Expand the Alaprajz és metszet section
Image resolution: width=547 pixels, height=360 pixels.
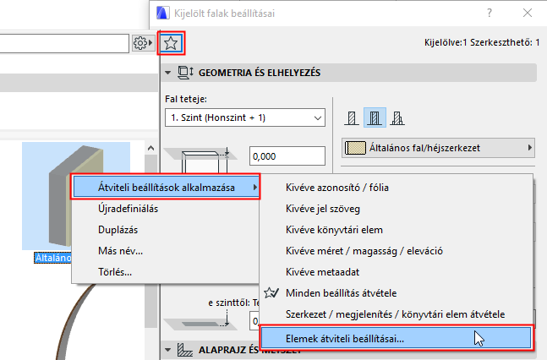click(168, 348)
